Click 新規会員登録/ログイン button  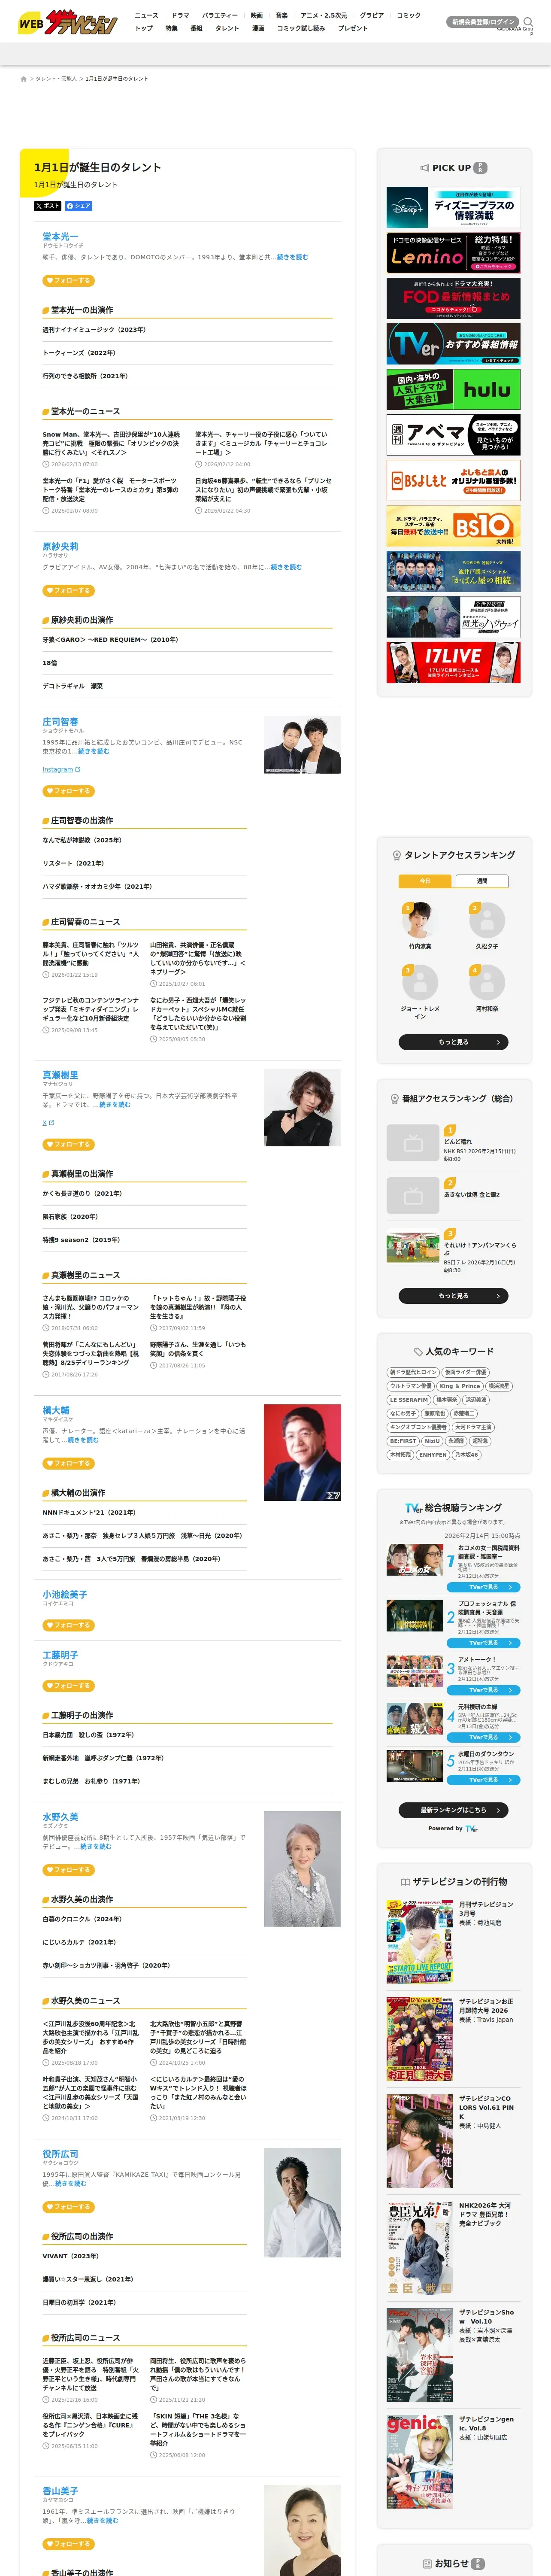(483, 21)
